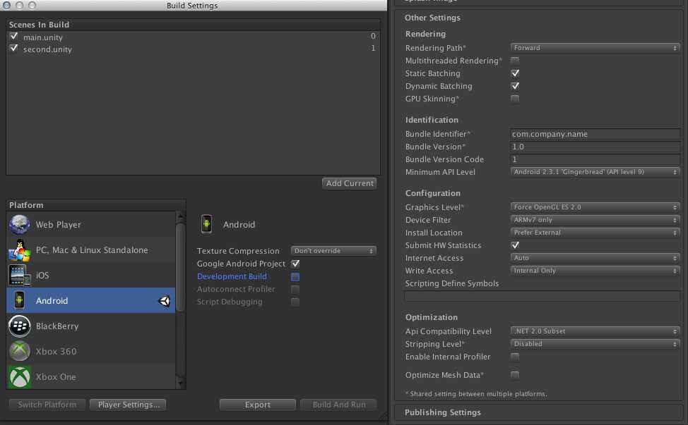Click the BlackBerry logo icon

[19, 326]
